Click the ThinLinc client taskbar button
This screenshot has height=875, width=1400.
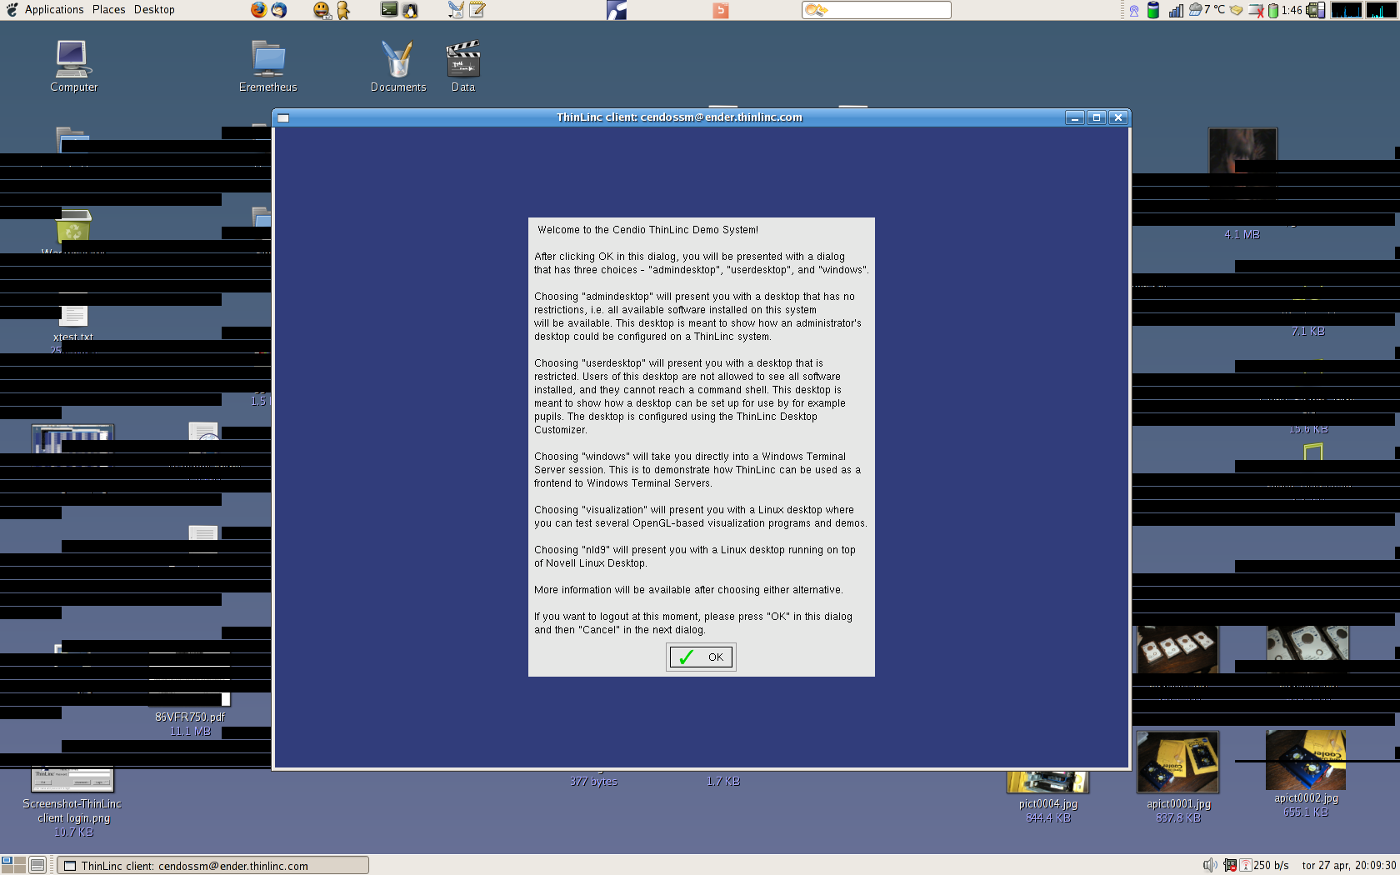212,866
